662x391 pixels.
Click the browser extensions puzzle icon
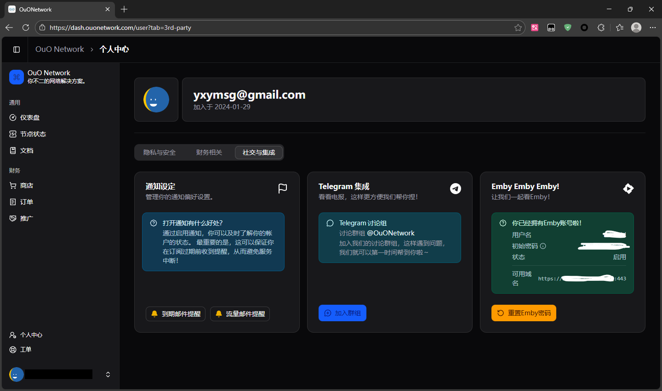click(x=601, y=28)
